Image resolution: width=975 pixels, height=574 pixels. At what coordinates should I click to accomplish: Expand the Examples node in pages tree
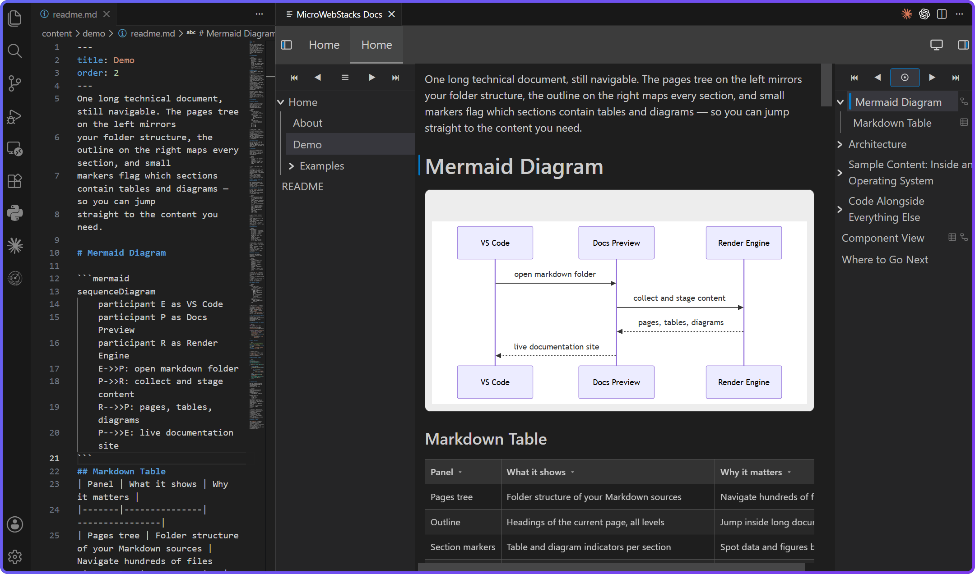click(x=291, y=166)
